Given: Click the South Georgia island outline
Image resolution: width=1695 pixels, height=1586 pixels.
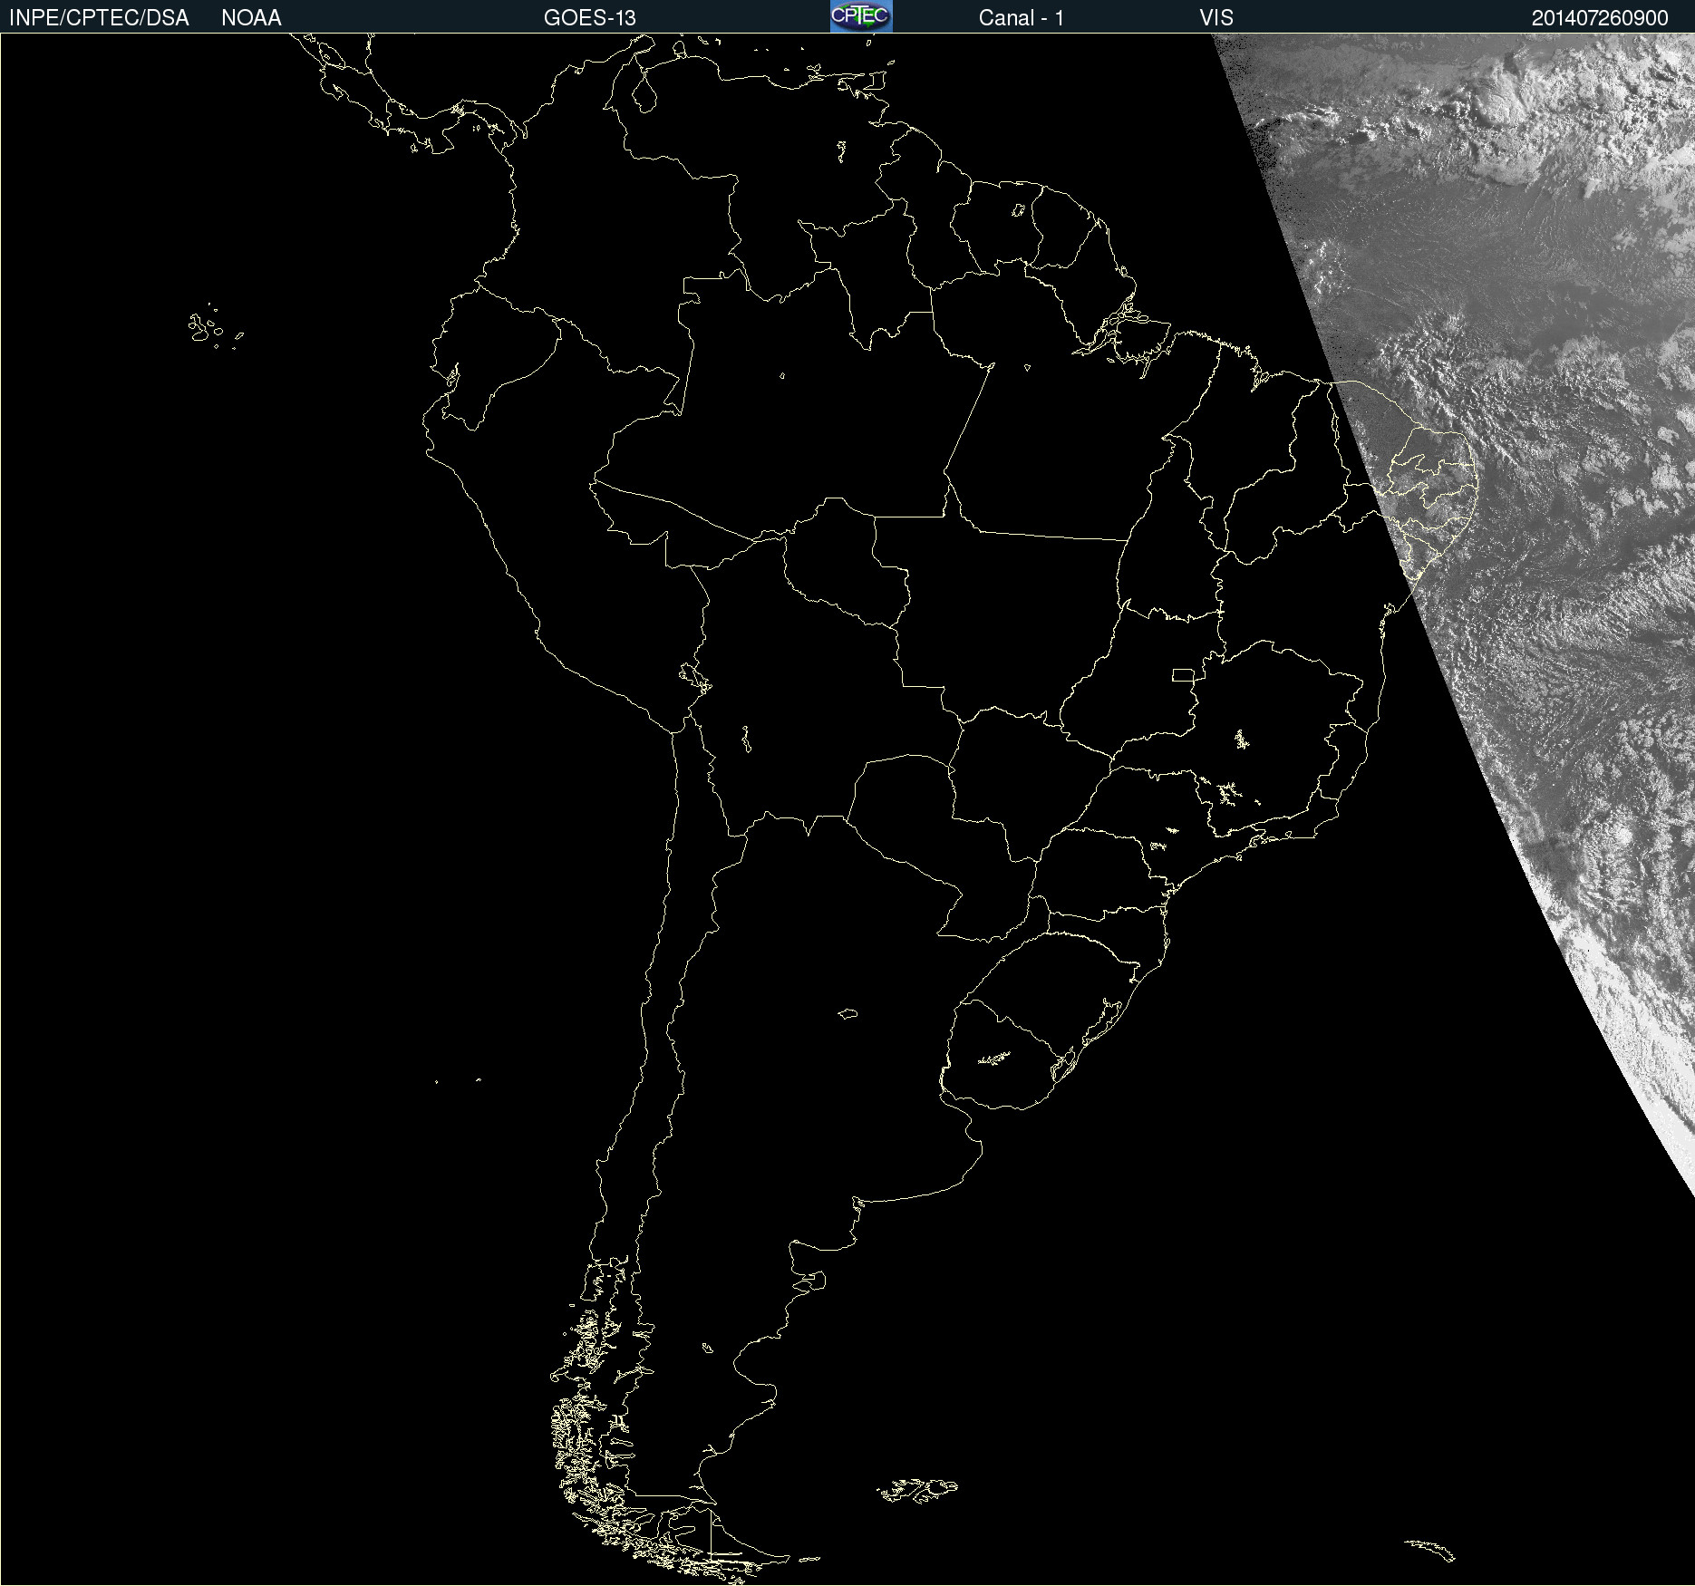Looking at the screenshot, I should [x=1430, y=1550].
